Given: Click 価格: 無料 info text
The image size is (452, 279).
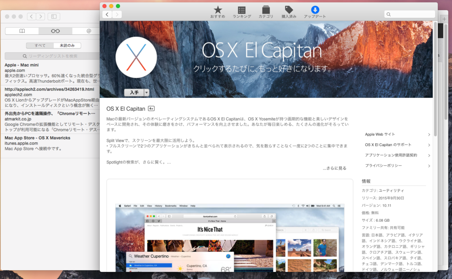Looking at the screenshot, I should pos(370,213).
